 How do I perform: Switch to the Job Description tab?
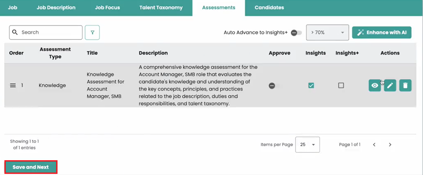(x=56, y=8)
